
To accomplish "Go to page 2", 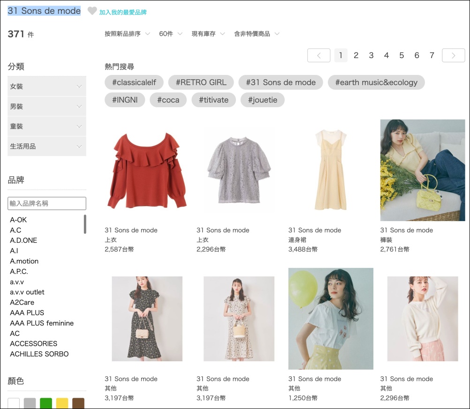I will (356, 55).
